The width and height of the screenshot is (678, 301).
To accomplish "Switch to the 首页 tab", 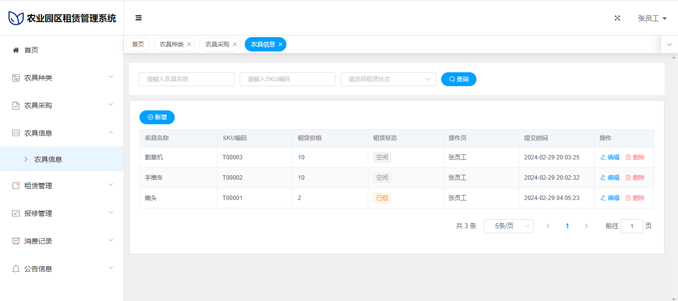I will point(137,45).
